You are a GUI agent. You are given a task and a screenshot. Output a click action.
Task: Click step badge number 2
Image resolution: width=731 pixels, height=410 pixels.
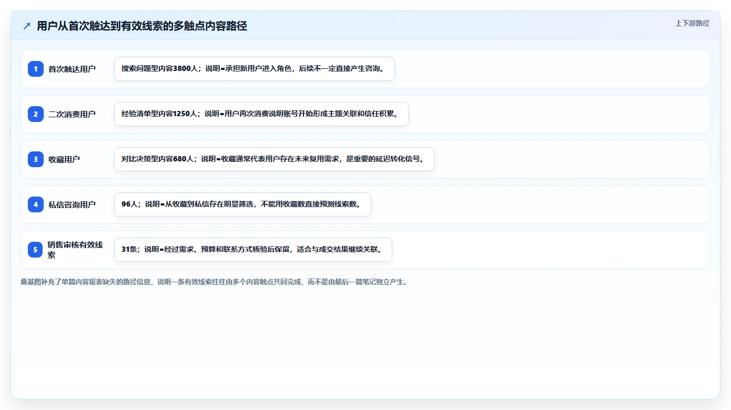[x=36, y=114]
